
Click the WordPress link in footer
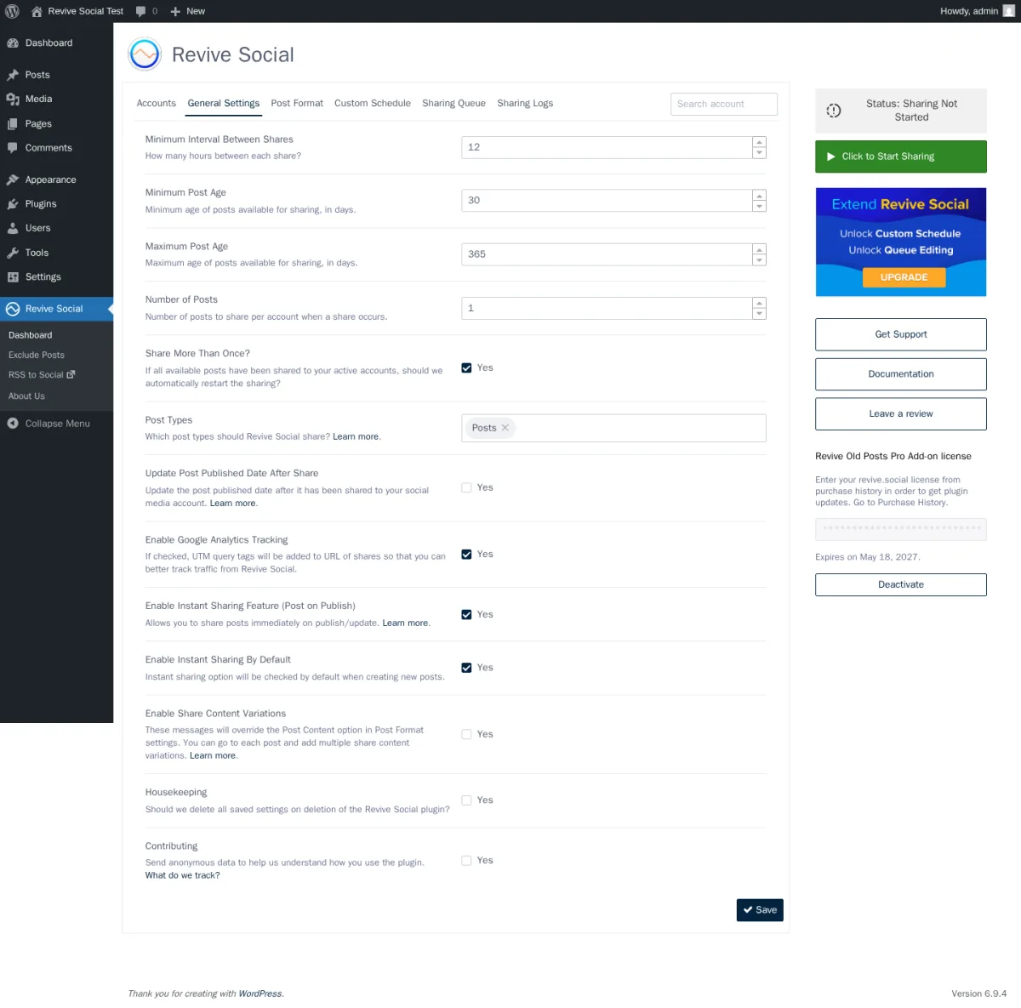260,994
